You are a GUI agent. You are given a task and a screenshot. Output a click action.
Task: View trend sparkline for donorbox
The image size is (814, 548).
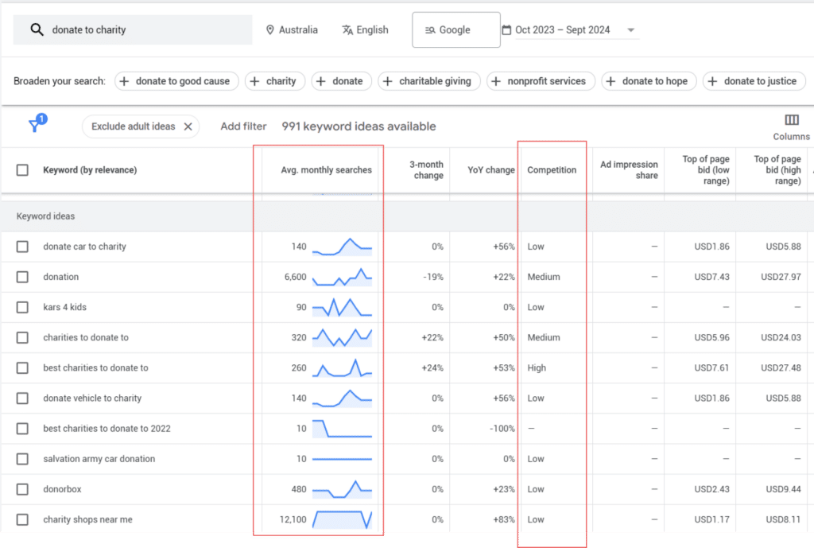[x=342, y=489]
